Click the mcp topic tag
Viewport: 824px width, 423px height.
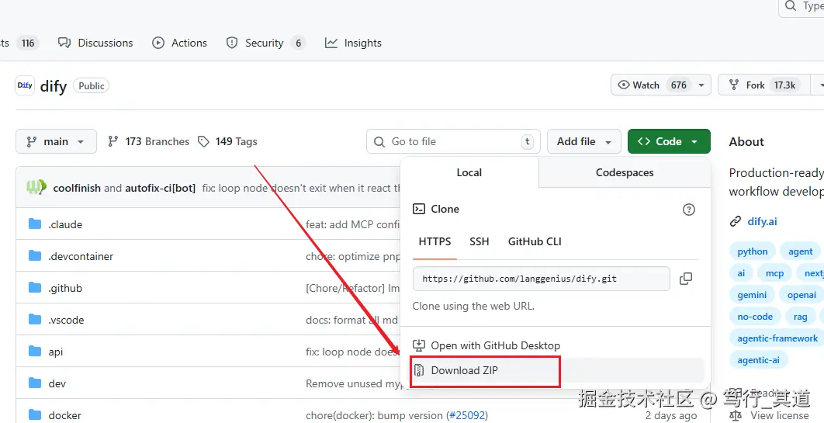(774, 273)
